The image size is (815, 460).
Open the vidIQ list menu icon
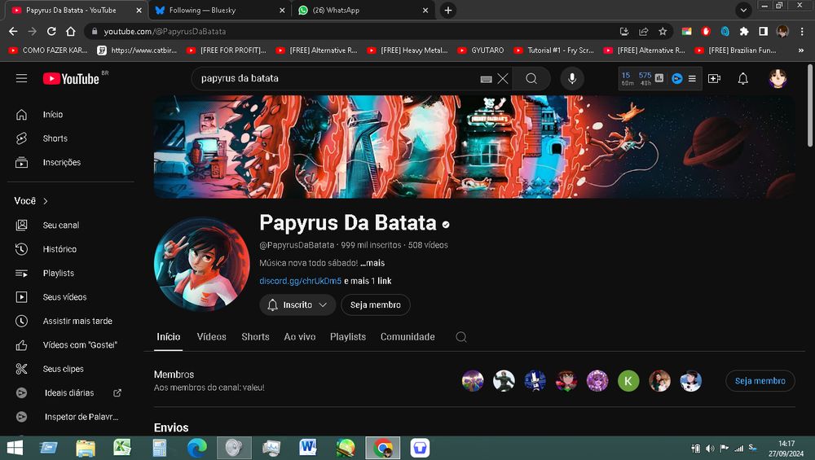pos(692,78)
